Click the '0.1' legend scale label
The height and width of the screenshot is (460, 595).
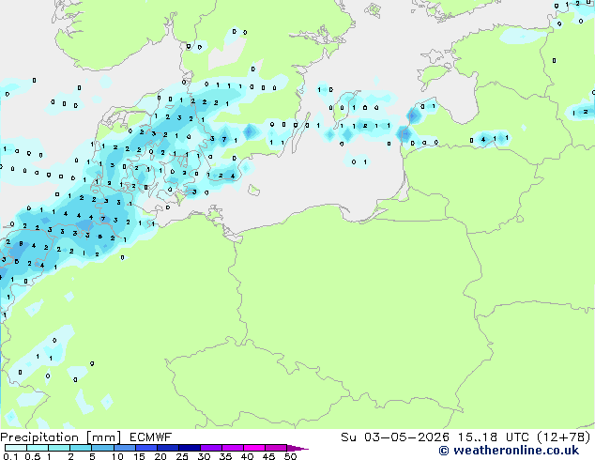(x=10, y=456)
